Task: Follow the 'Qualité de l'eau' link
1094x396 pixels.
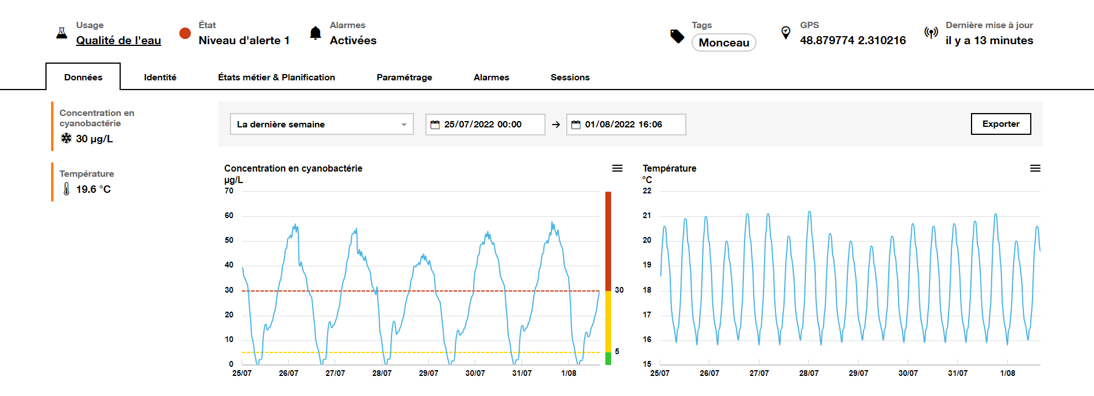Action: pos(118,41)
